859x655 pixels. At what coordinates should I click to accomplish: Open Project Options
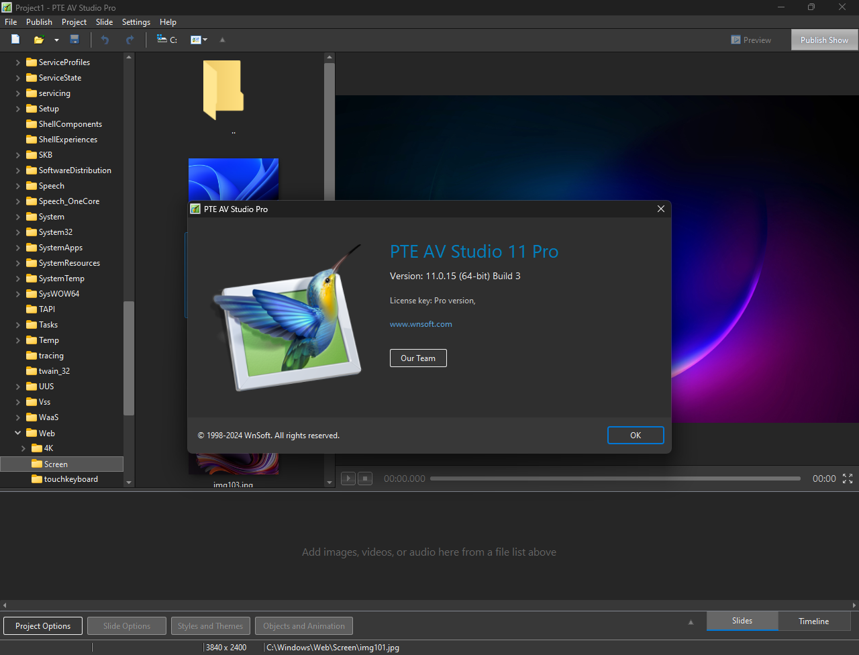click(43, 626)
